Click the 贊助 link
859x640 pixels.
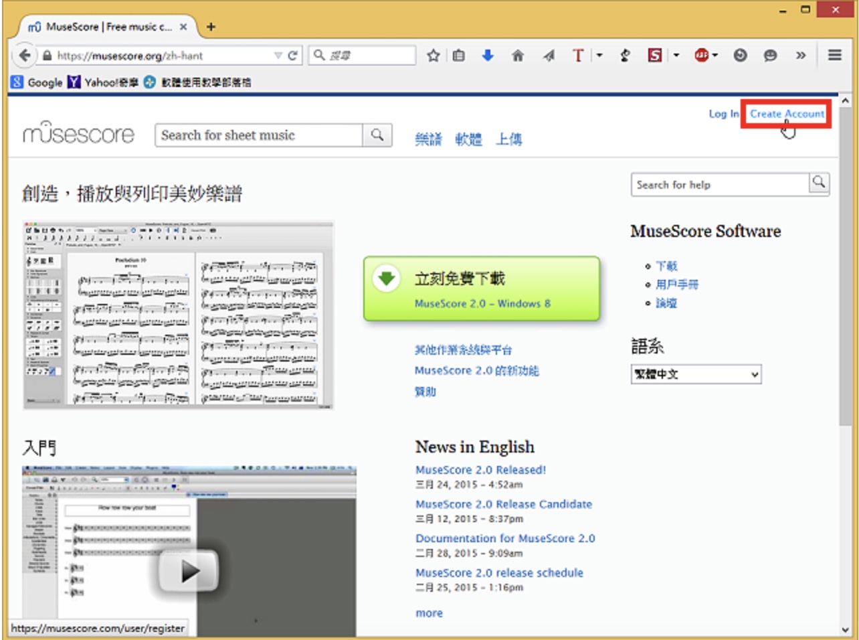[x=425, y=392]
